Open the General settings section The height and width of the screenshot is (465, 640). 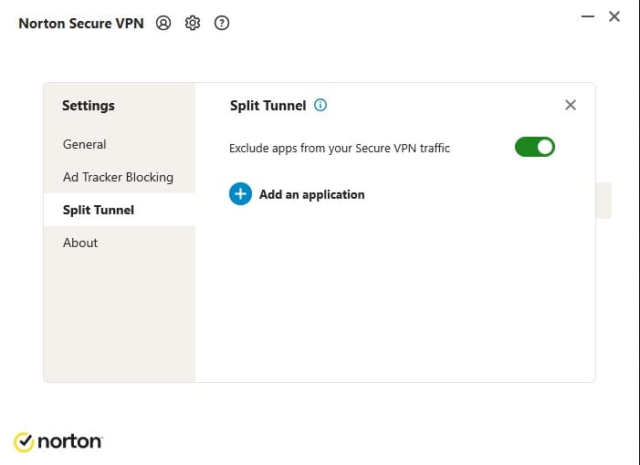coord(85,144)
